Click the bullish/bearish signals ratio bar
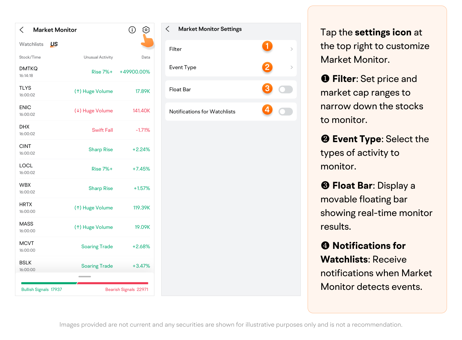The width and height of the screenshot is (462, 340). pyautogui.click(x=84, y=283)
